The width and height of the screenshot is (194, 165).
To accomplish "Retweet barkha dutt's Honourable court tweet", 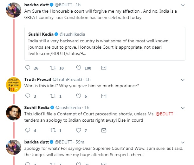I will tap(53, 68).
